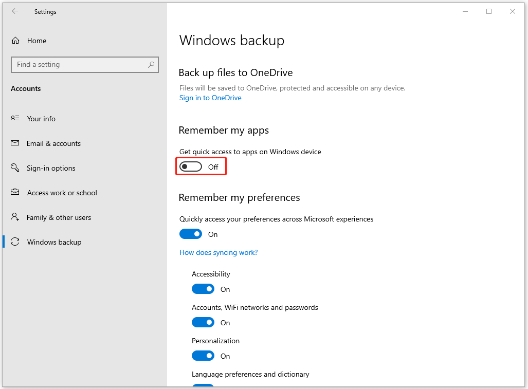Disable the Accessibility sync toggle
The width and height of the screenshot is (528, 389).
203,289
